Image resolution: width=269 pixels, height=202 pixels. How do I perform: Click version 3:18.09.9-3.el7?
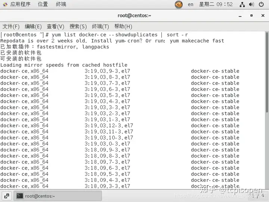(x=107, y=150)
